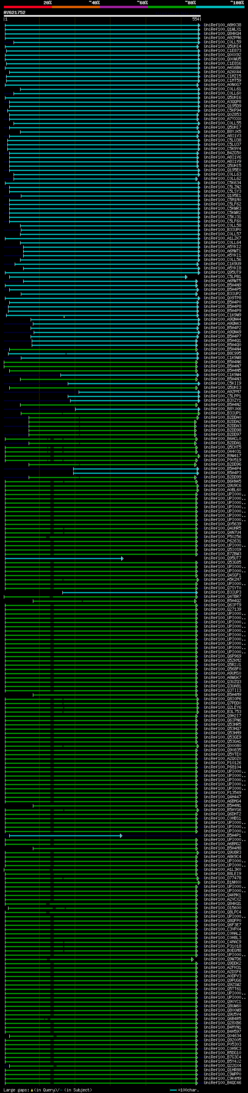Click the short cyan bar for UniRef100_C5LPB1

pyautogui.click(x=98, y=277)
